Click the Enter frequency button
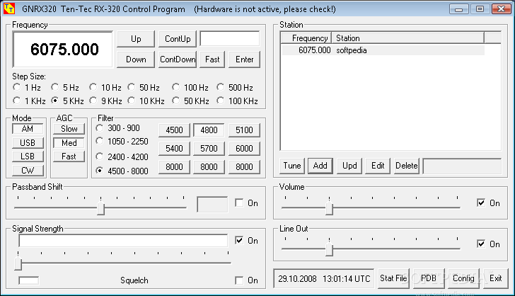Image resolution: width=515 pixels, height=296 pixels. [x=244, y=59]
